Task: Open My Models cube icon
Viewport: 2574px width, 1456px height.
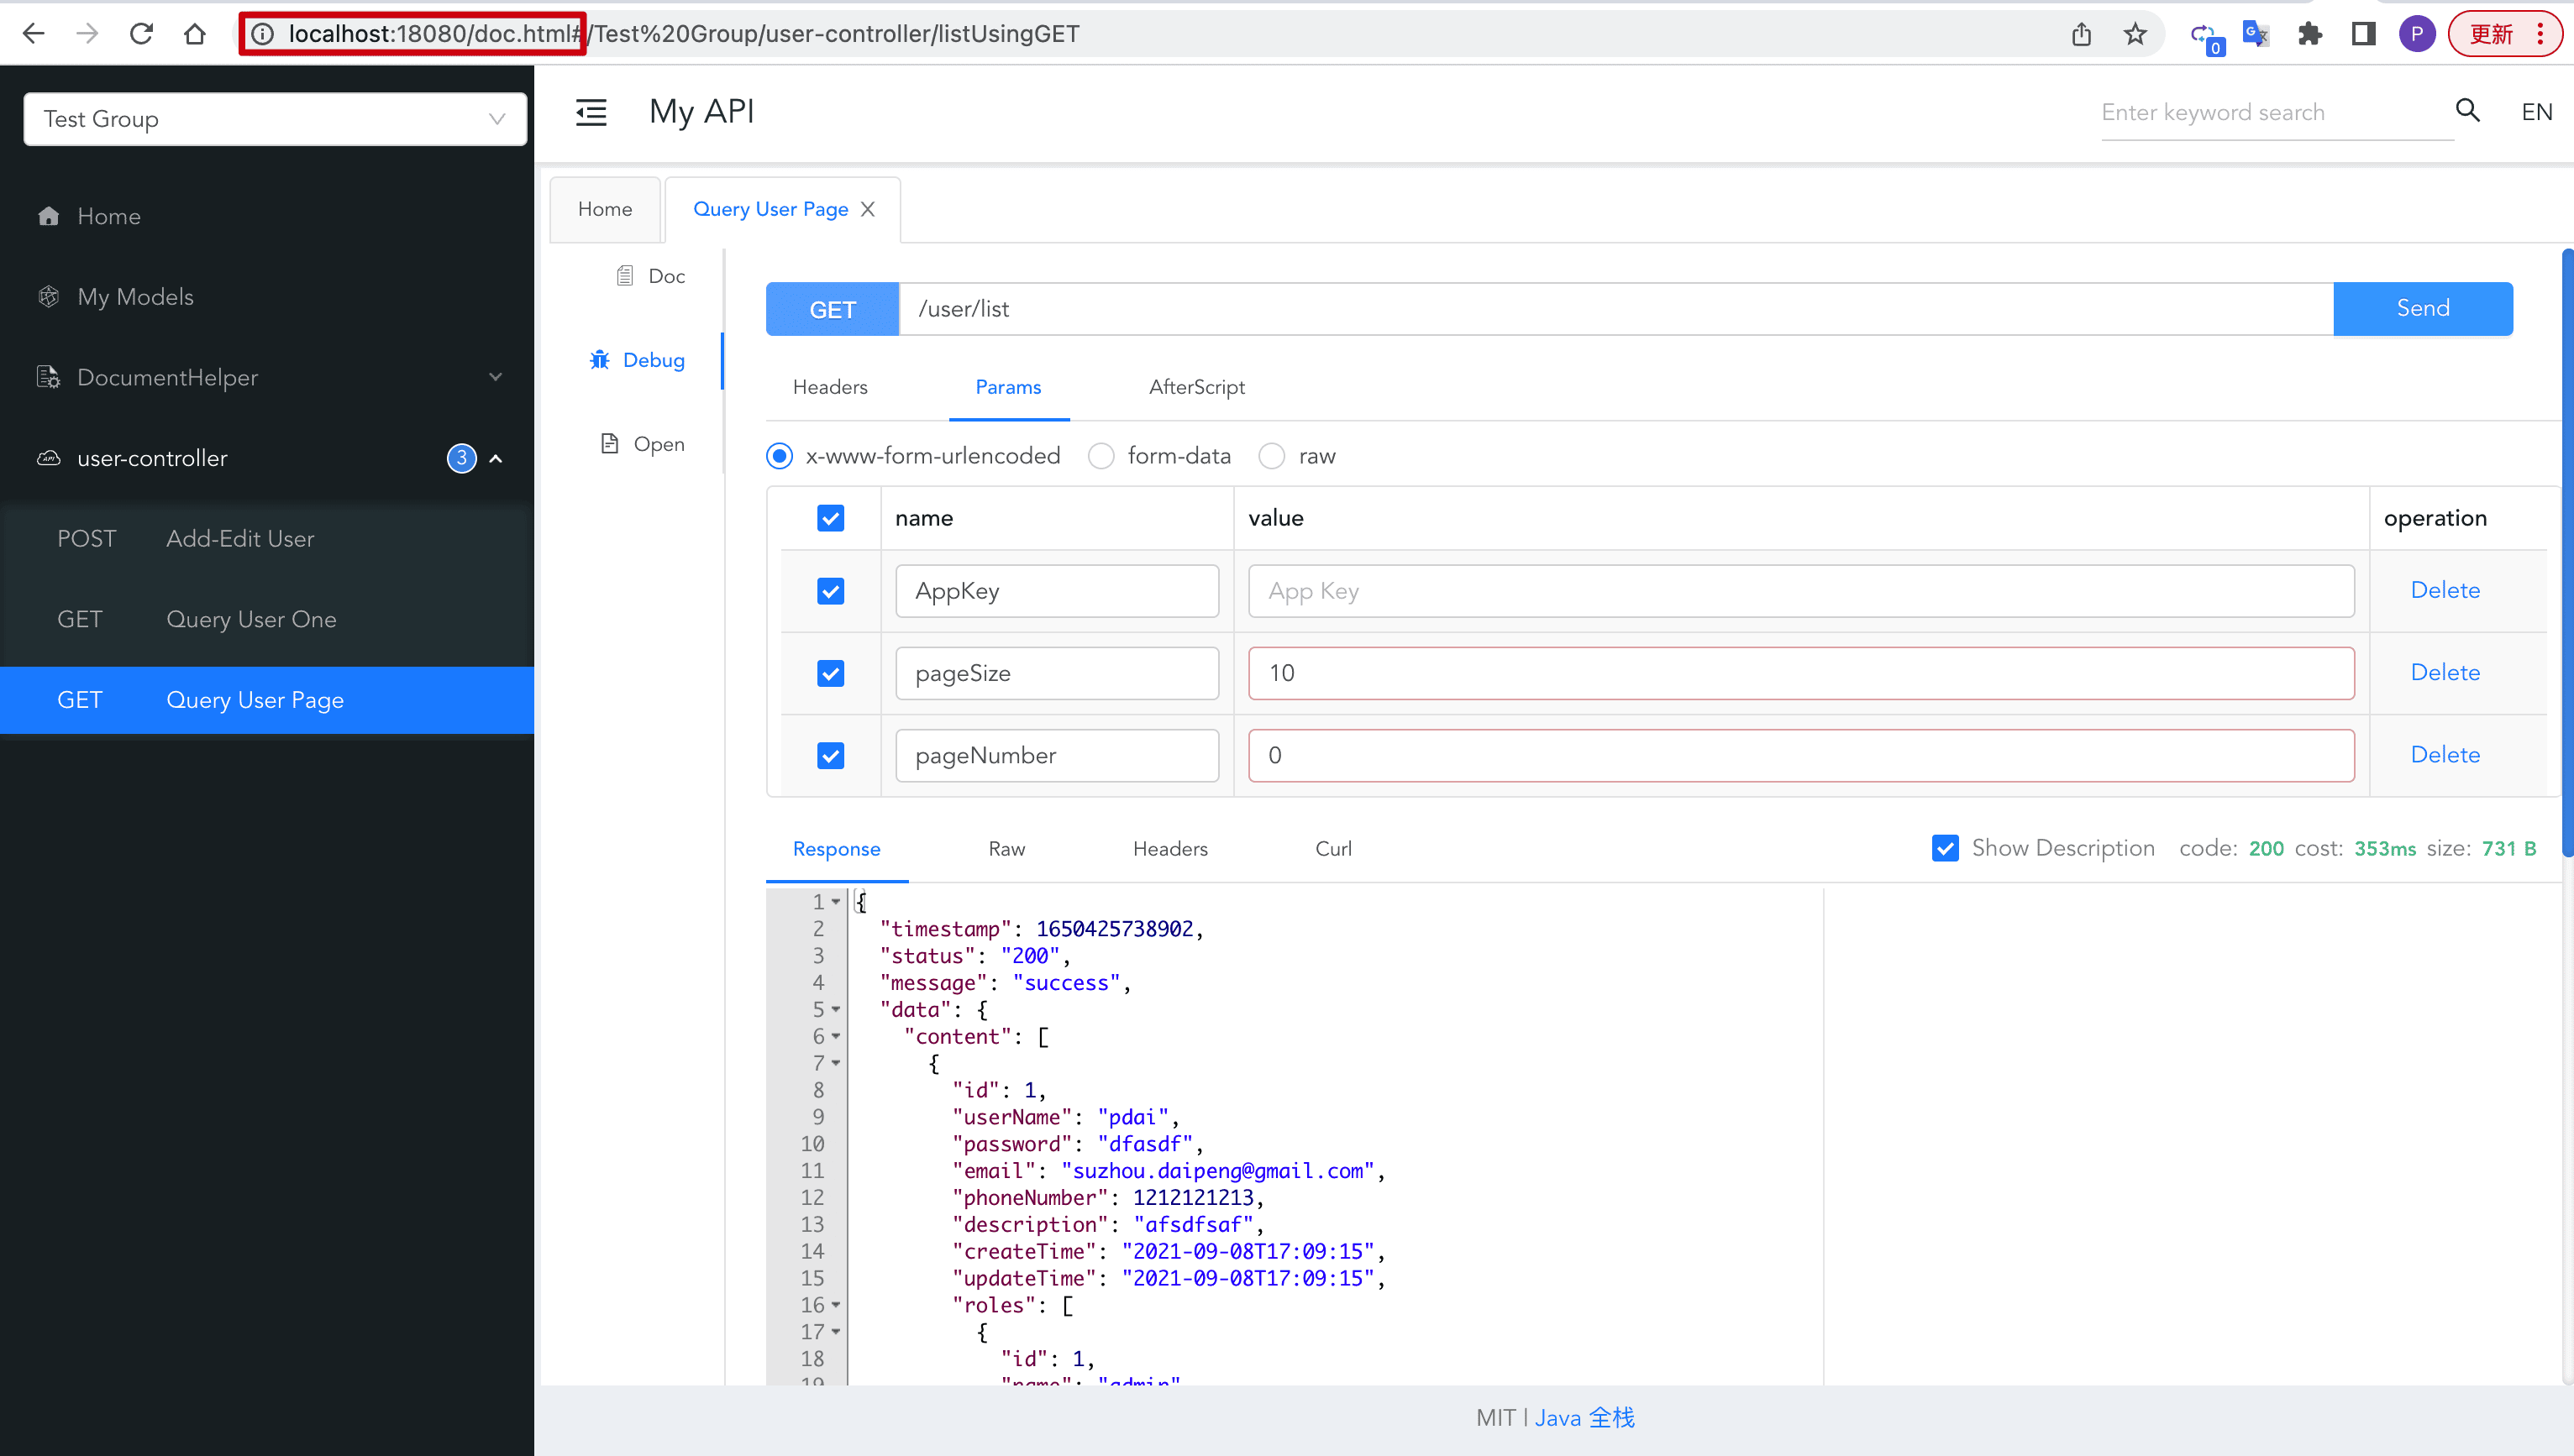Action: point(48,297)
